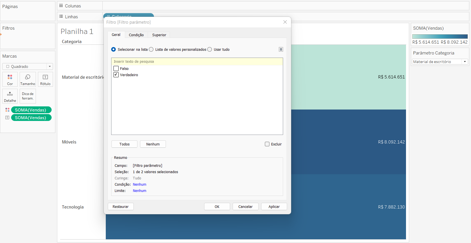The image size is (471, 243).
Task: Click the Restaurar button
Action: 121,206
